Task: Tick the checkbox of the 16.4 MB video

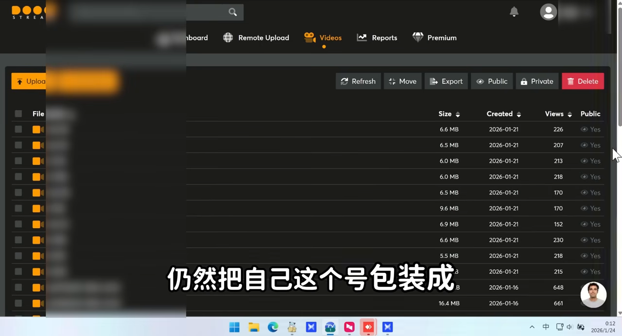Action: pos(18,303)
